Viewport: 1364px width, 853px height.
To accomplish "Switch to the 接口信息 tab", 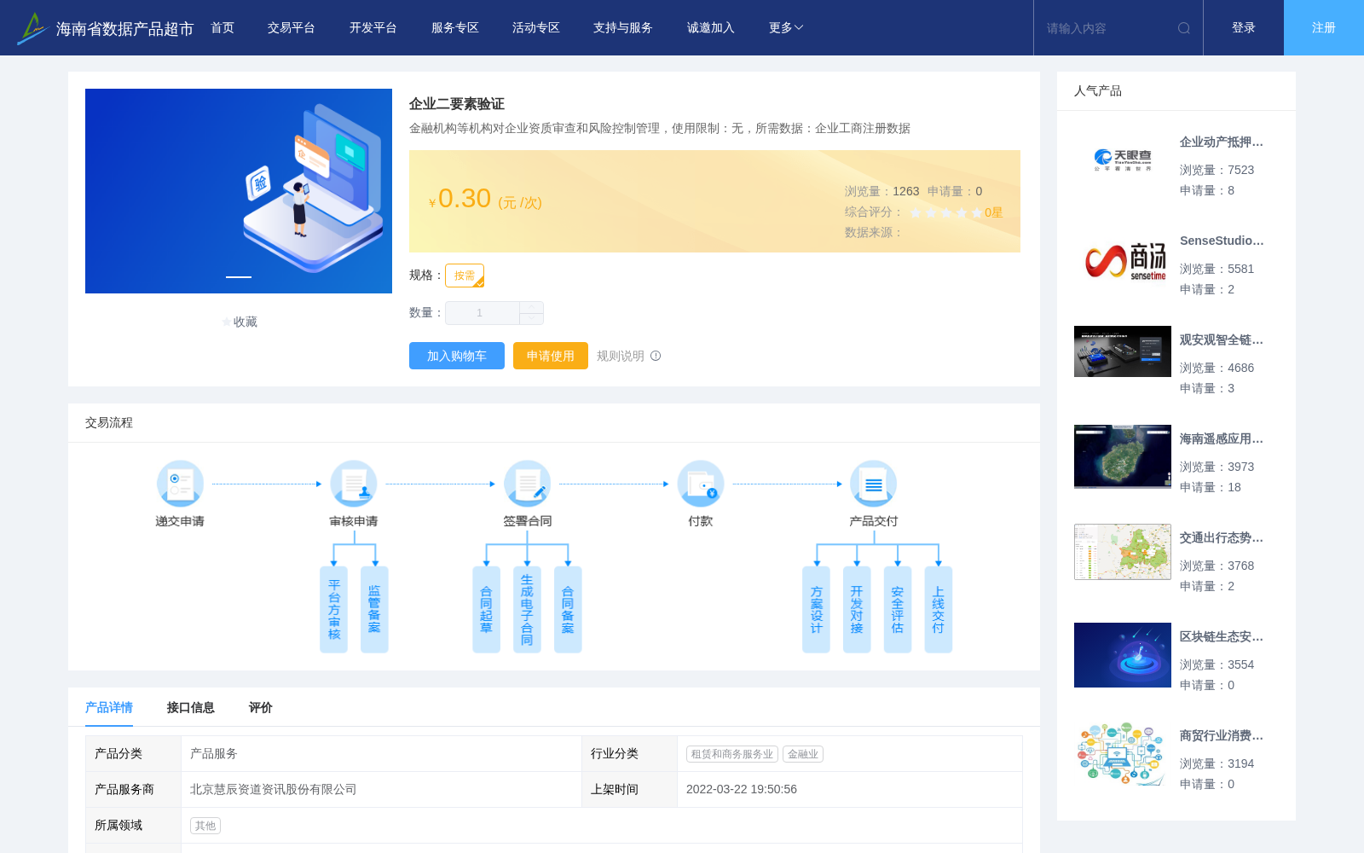I will coord(191,707).
